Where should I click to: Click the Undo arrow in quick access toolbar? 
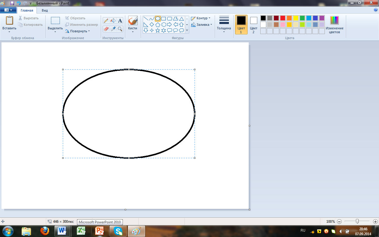pyautogui.click(x=19, y=3)
